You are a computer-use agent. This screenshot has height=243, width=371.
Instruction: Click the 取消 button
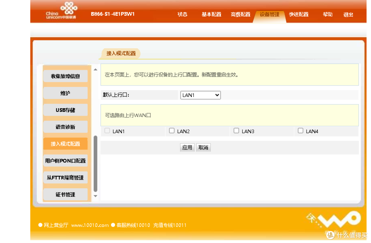click(203, 148)
